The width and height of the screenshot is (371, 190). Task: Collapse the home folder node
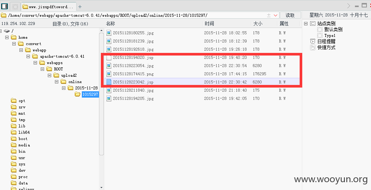(x=7, y=37)
